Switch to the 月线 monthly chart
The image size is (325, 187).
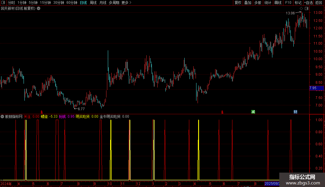point(103,3)
